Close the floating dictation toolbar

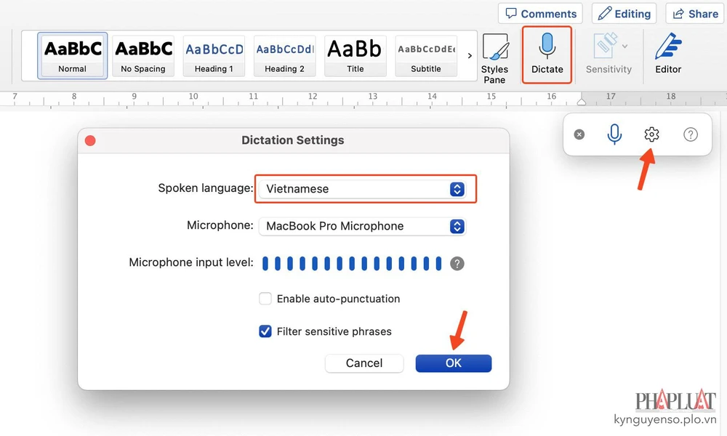pyautogui.click(x=579, y=134)
